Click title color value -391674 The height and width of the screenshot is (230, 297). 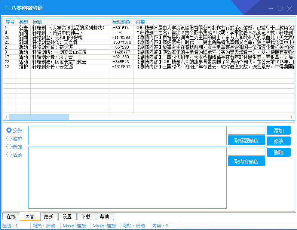[x=121, y=28]
